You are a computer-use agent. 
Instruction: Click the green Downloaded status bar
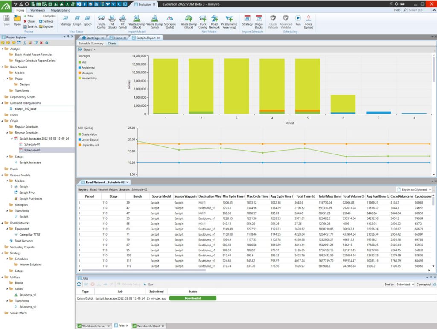pyautogui.click(x=192, y=298)
